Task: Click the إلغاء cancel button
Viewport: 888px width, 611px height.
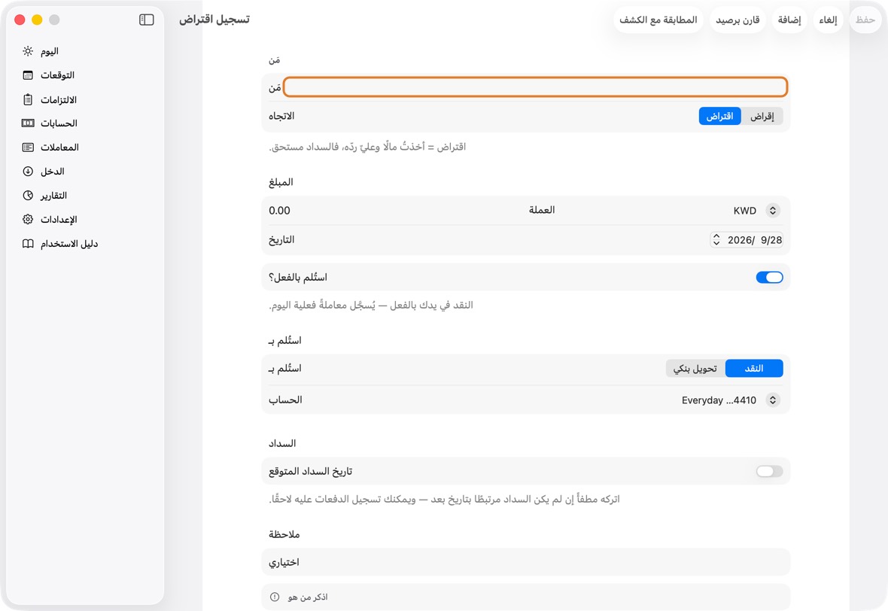Action: click(x=828, y=20)
